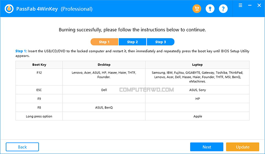Screen dimensions: 265x154
Task: Close the PassFab 4WinKey window
Action: 259,5
